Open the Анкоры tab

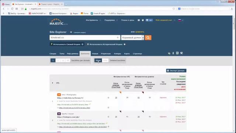(117, 54)
